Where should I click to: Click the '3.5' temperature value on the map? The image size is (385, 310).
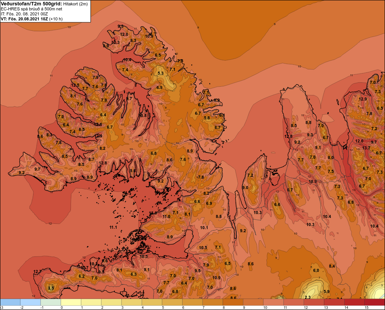point(50,288)
